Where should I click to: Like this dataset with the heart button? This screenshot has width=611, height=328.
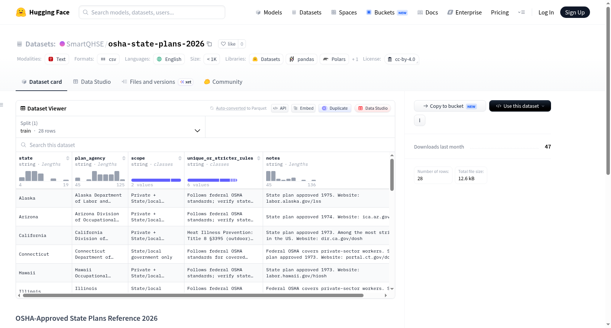click(228, 44)
